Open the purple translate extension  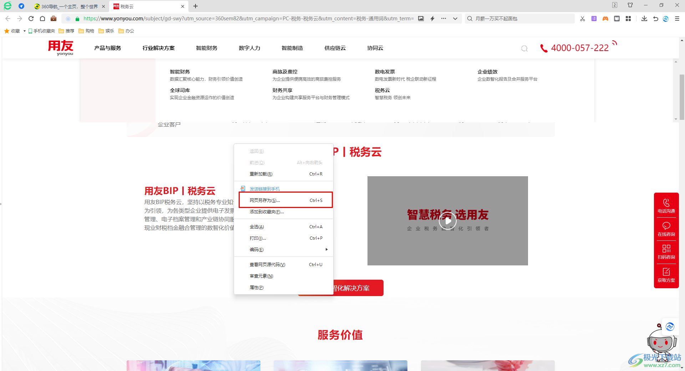[594, 19]
